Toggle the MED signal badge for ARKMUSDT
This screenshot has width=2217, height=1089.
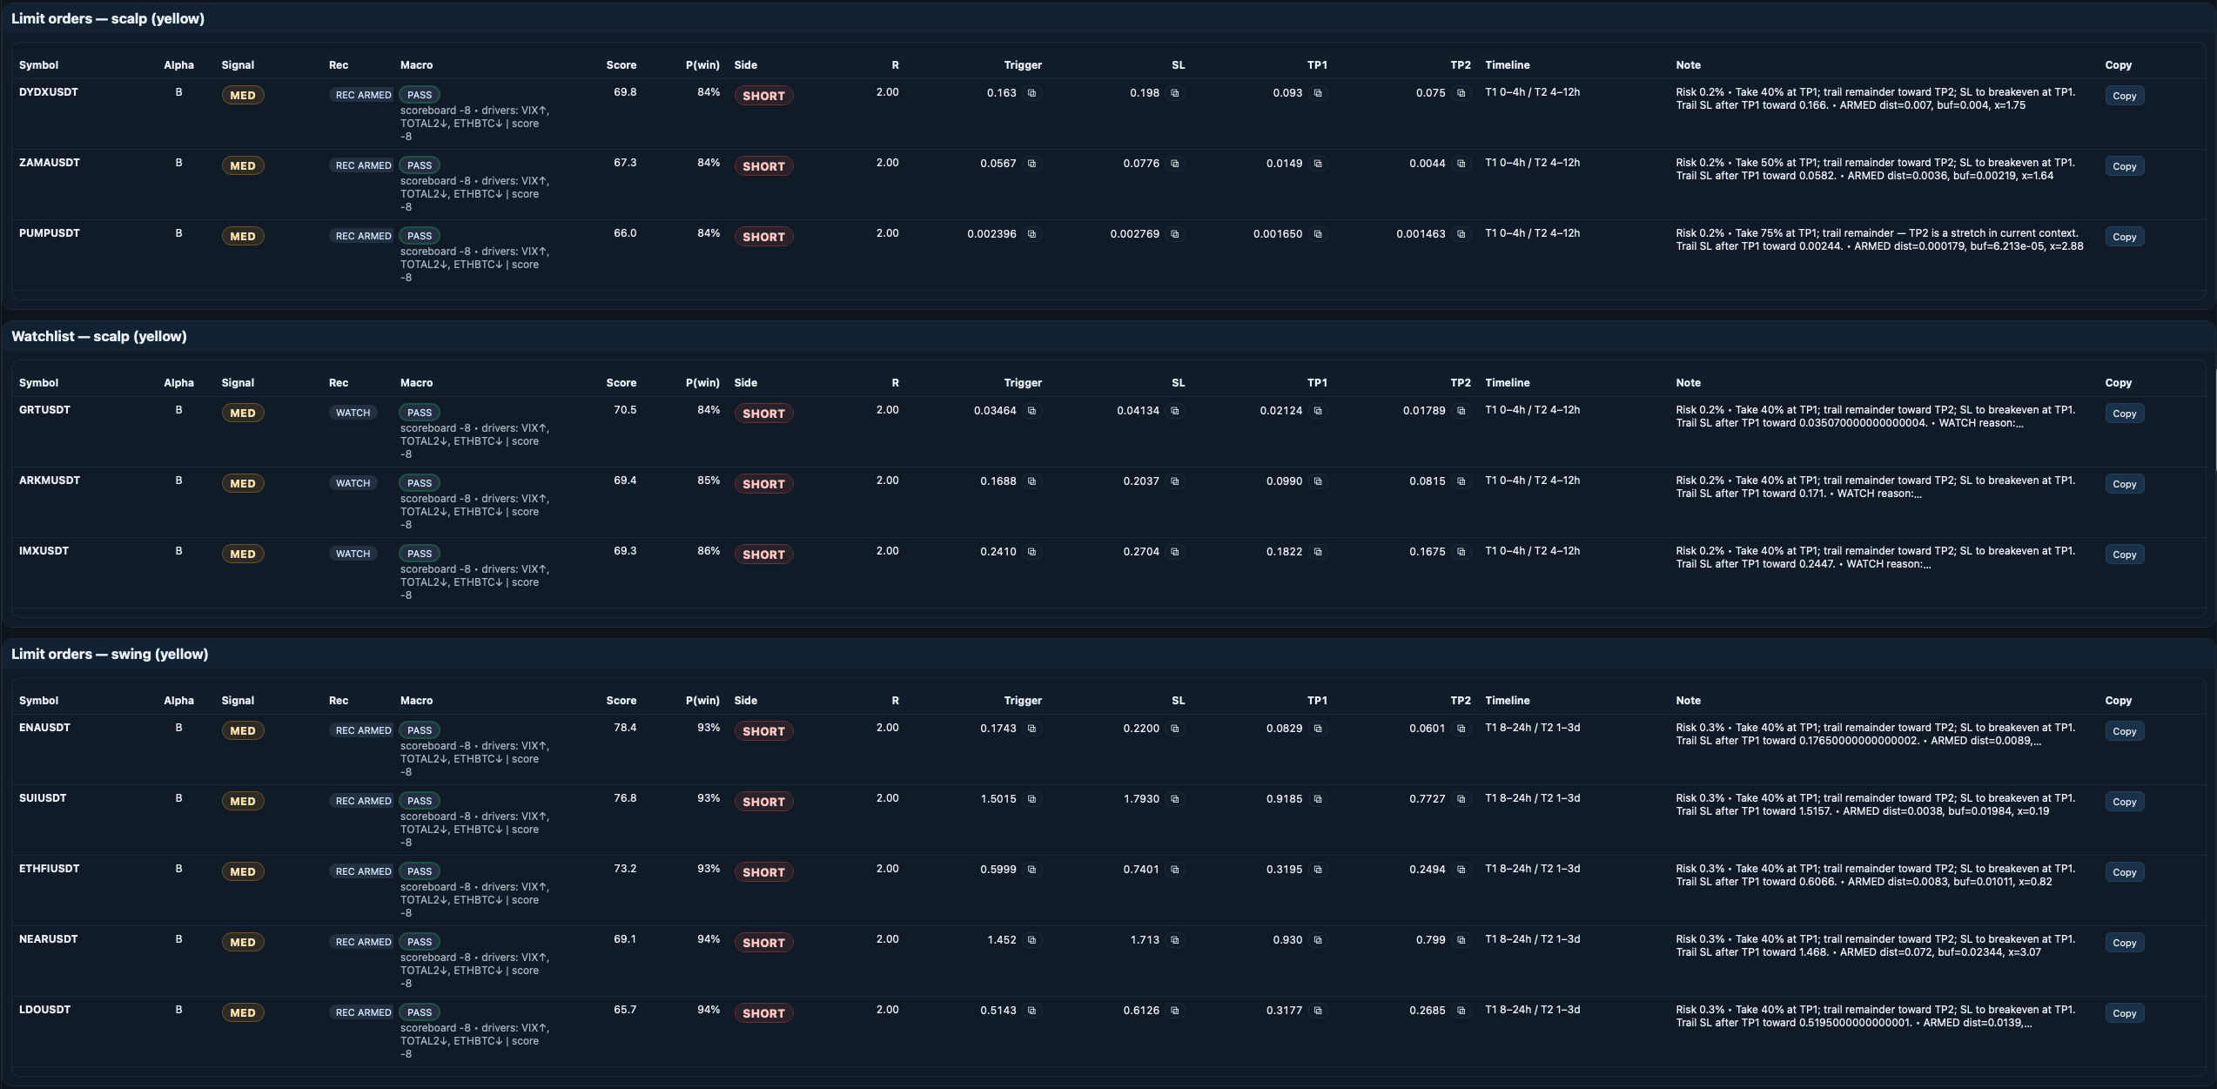coord(243,483)
